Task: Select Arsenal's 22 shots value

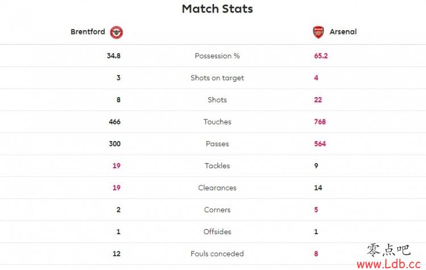Action: coord(318,100)
